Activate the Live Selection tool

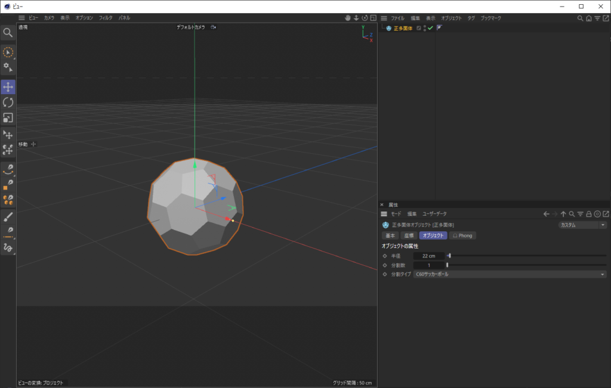click(x=8, y=52)
